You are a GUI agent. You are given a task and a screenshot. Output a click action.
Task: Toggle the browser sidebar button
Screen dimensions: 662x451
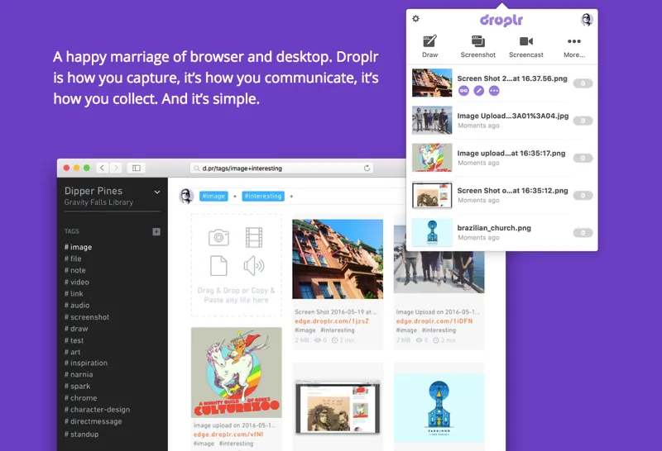tap(137, 168)
